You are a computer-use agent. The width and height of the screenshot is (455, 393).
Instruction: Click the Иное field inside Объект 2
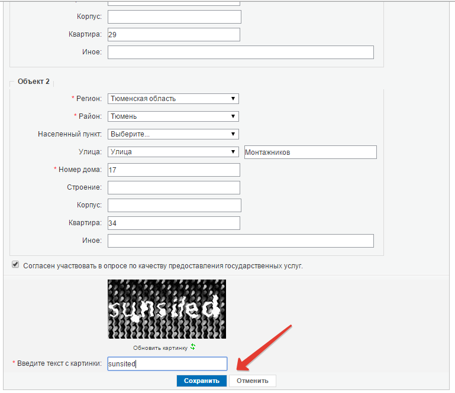pos(240,241)
